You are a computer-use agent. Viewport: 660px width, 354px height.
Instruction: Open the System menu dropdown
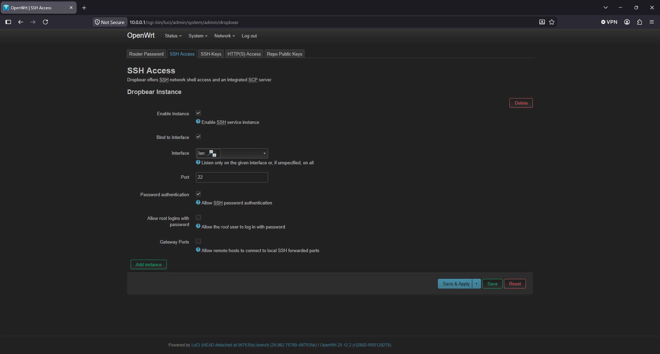(198, 36)
